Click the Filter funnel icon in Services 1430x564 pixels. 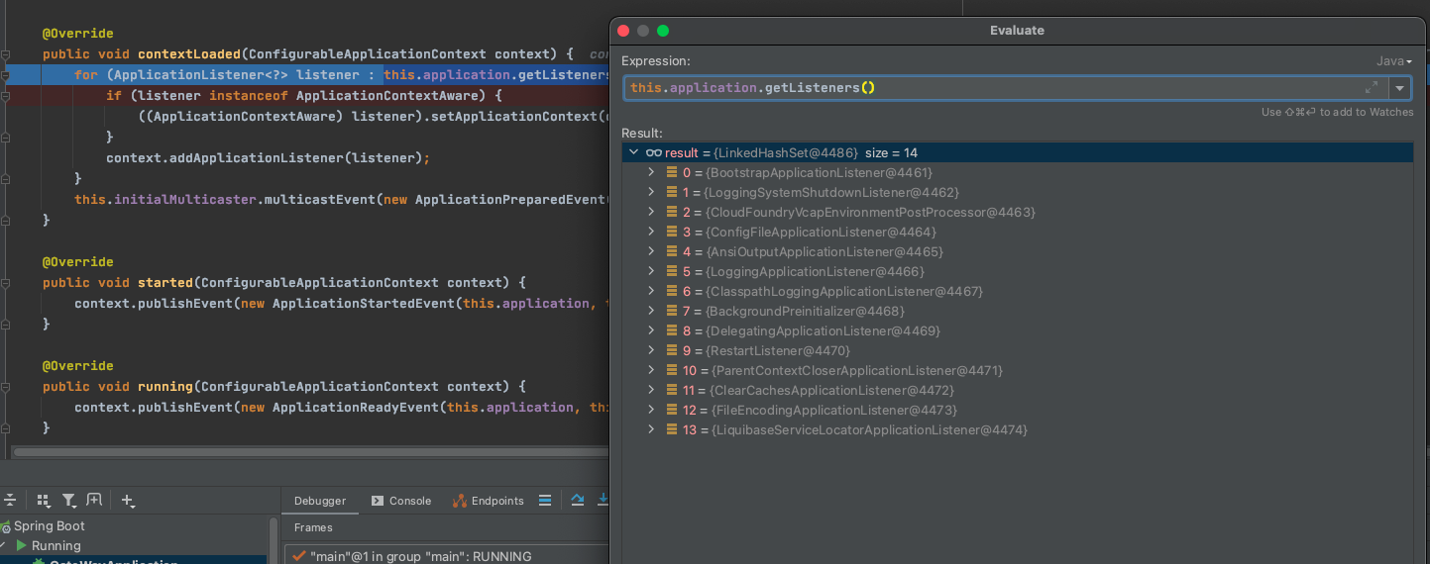point(68,501)
